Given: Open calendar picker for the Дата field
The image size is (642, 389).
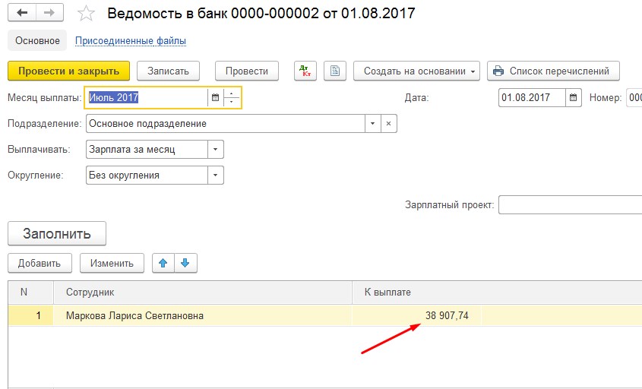Looking at the screenshot, I should [573, 97].
